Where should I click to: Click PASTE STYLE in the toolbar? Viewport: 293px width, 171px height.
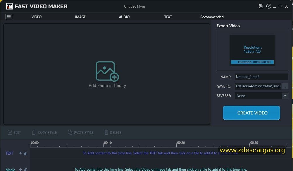(x=80, y=132)
